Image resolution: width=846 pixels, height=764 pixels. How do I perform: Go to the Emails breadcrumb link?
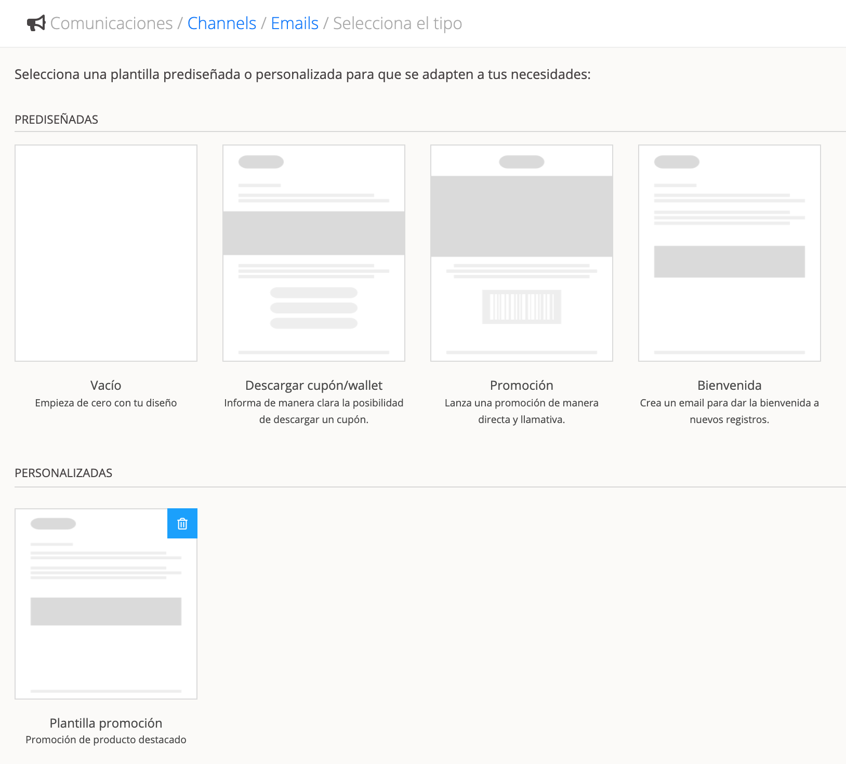tap(295, 23)
